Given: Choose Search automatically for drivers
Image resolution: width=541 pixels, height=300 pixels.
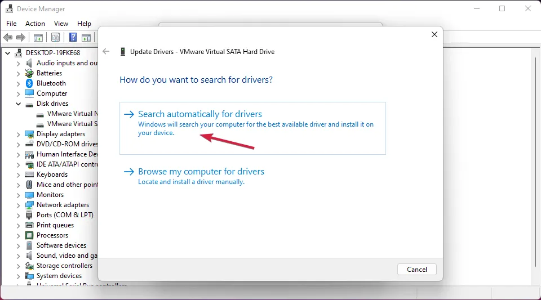Looking at the screenshot, I should pos(200,114).
